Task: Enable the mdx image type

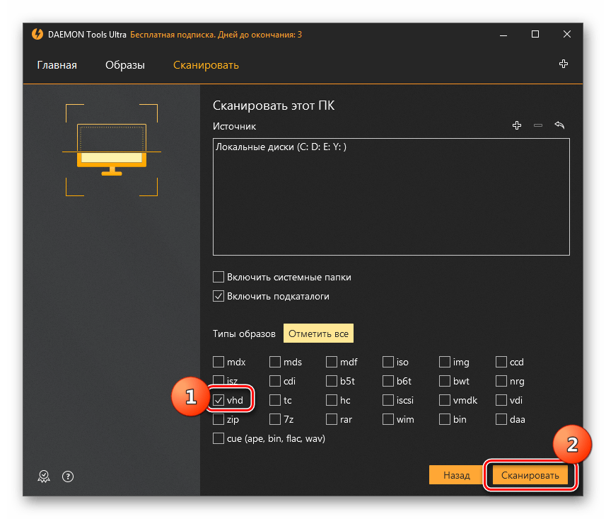Action: [x=219, y=362]
